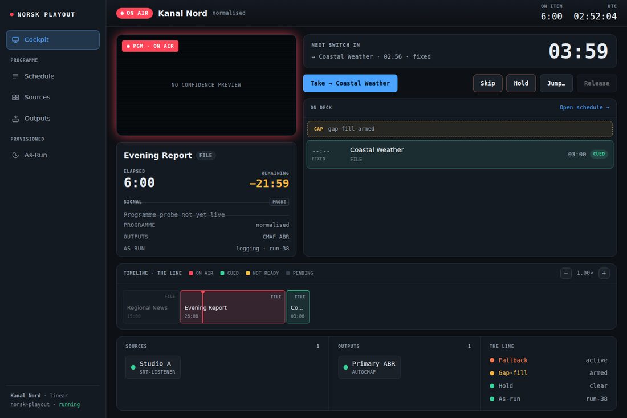Select Evening Report block on timeline
Screen dimensions: 627x418
point(233,307)
